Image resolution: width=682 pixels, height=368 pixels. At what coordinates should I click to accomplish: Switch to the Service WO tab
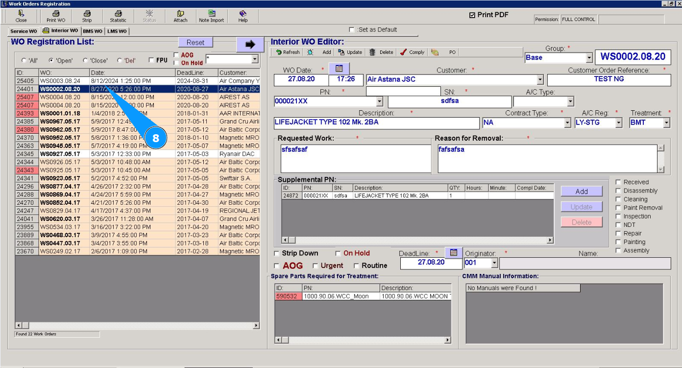pos(24,31)
